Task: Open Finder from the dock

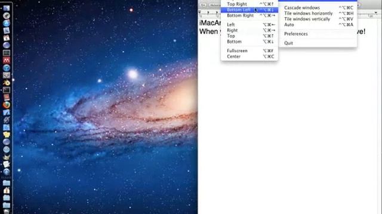Action: (x=7, y=8)
